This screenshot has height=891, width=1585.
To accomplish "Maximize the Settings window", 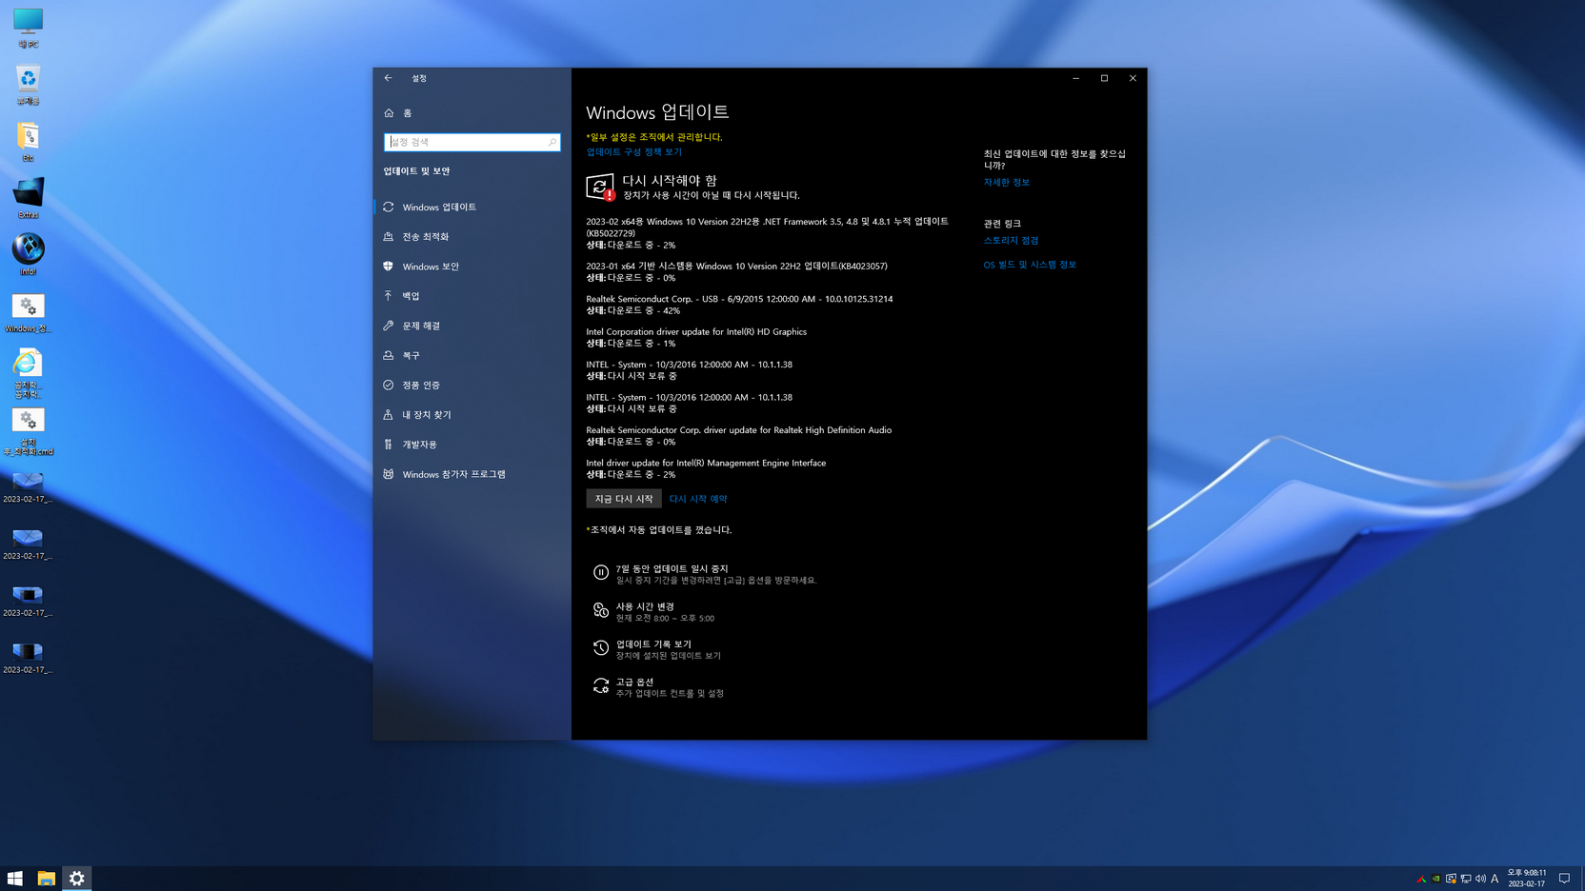I will [x=1104, y=78].
